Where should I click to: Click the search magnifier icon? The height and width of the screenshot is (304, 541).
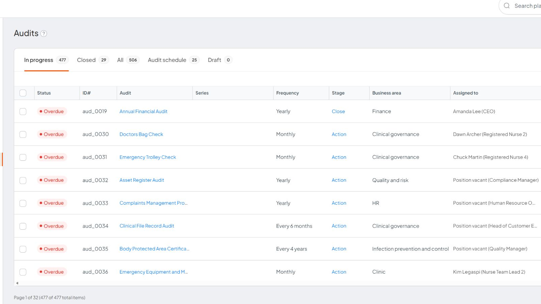click(x=507, y=6)
